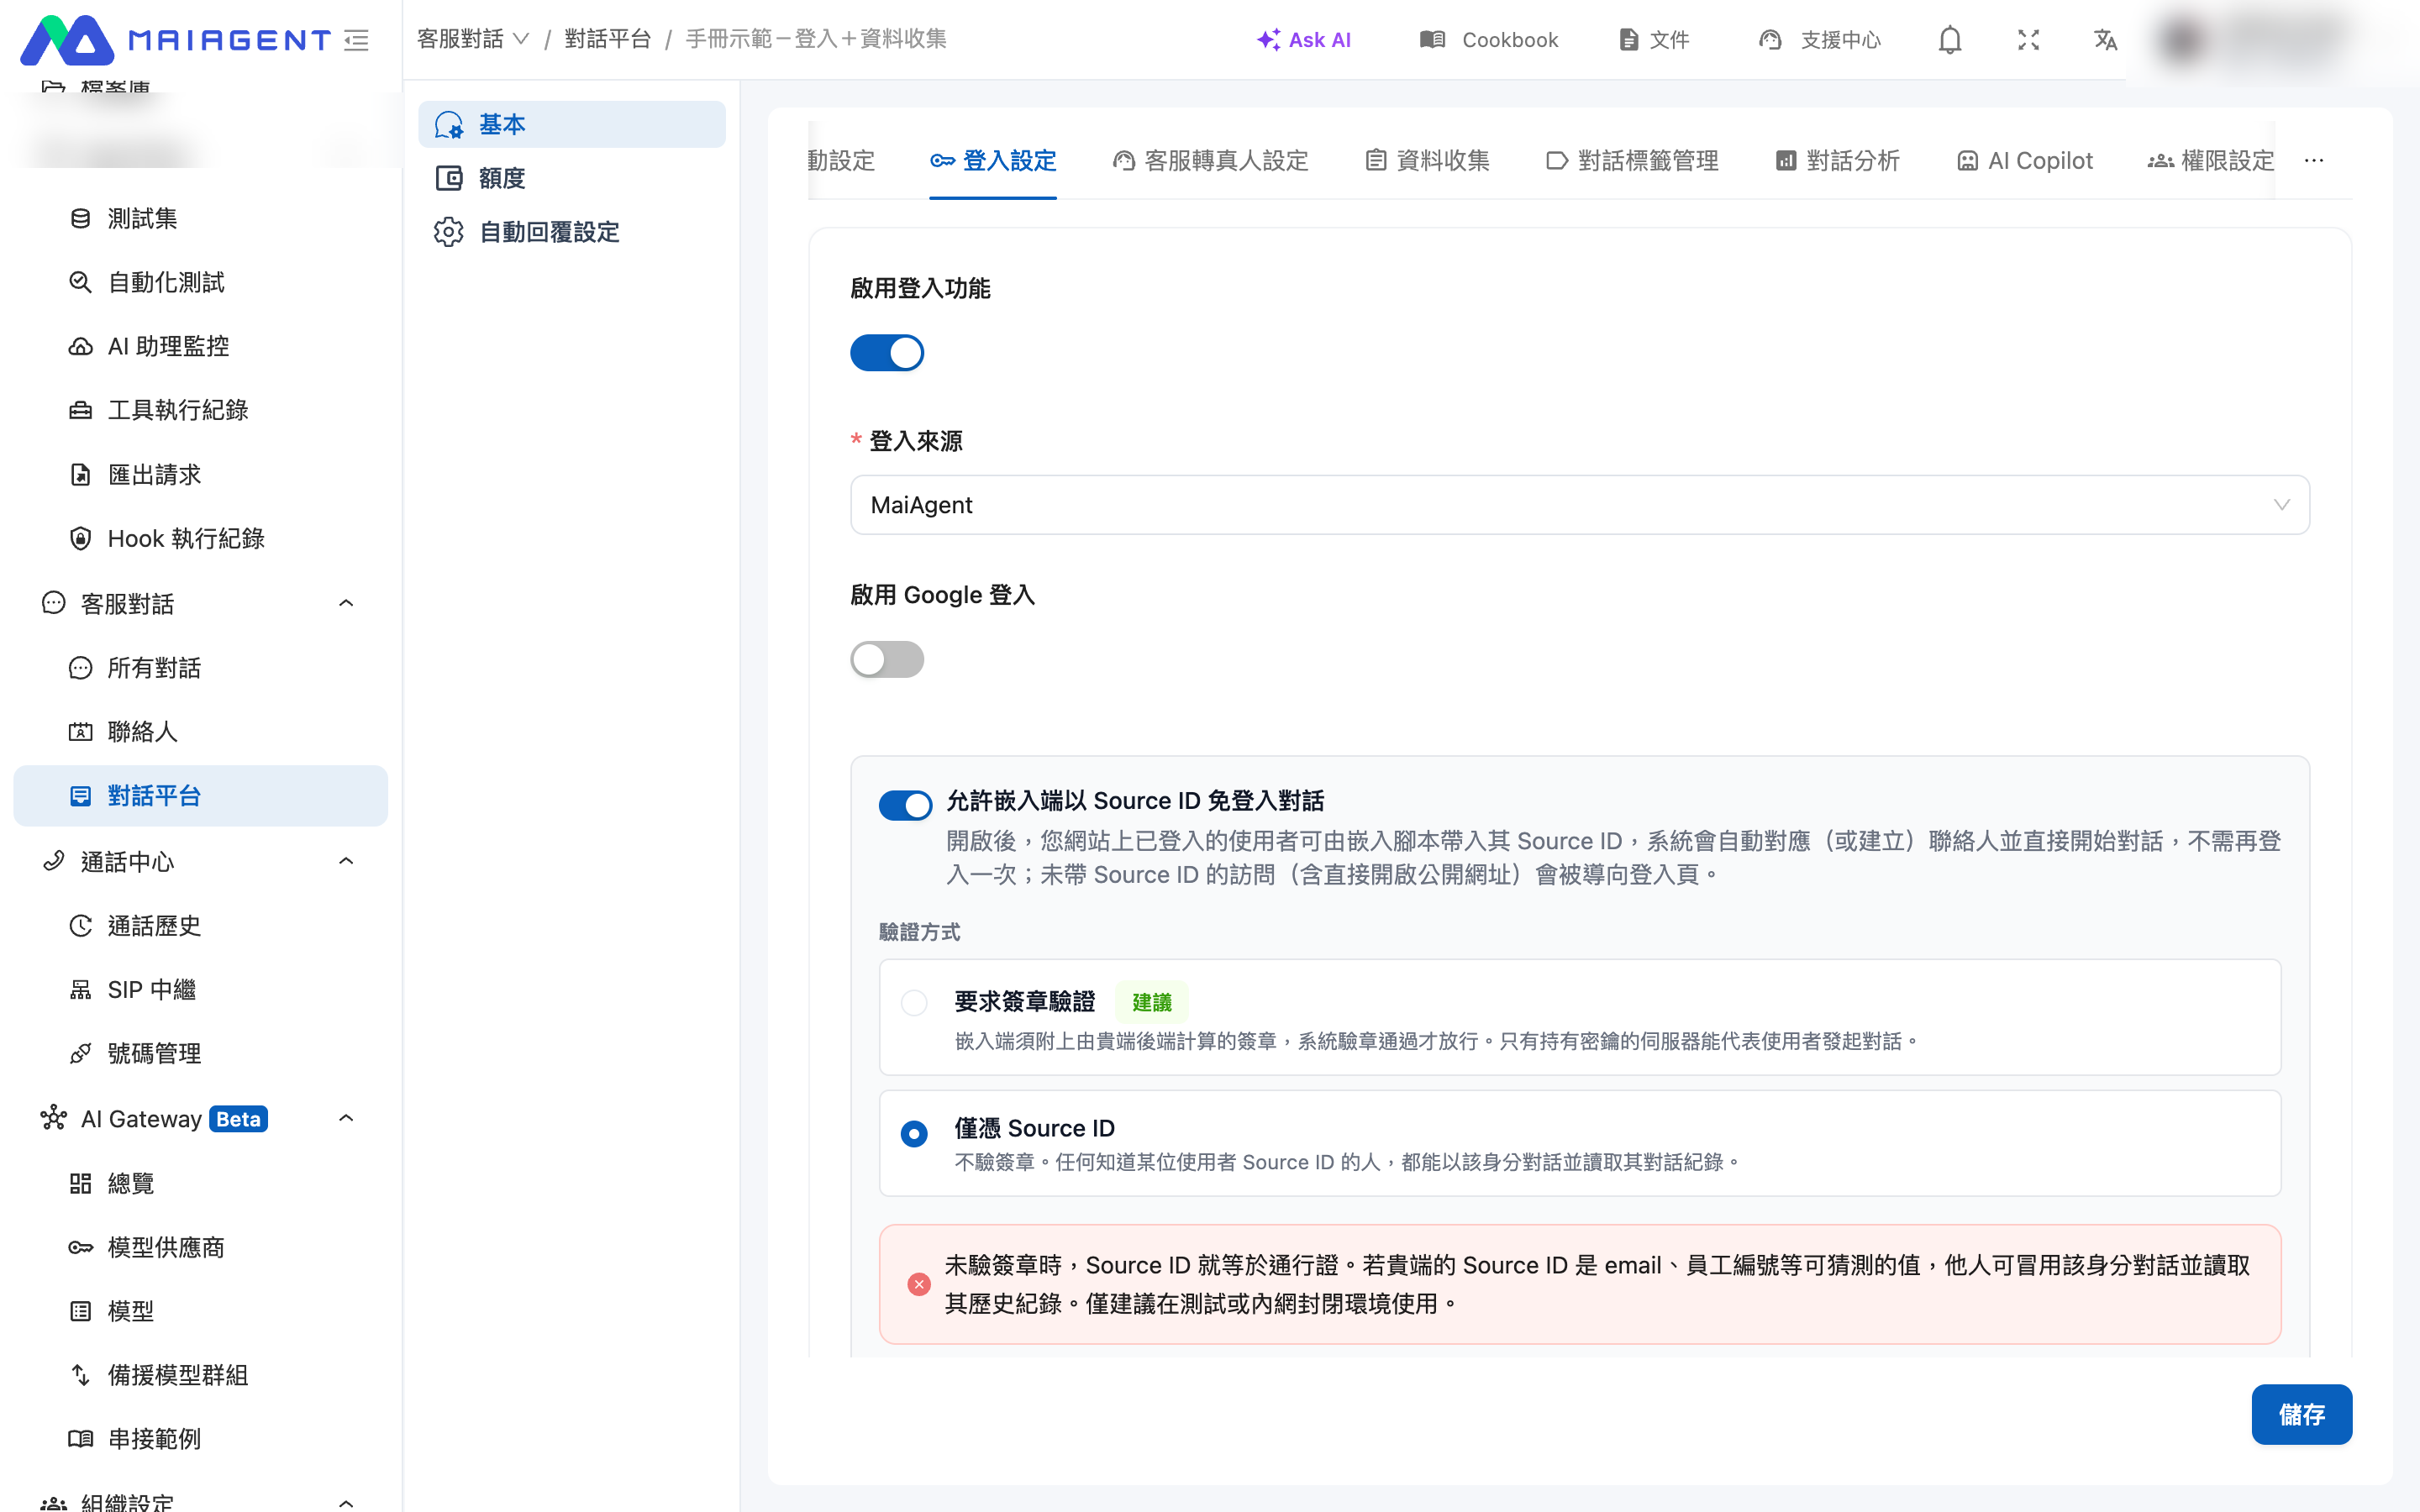Screen dimensions: 2420x1512
Task: Collapse the 客服對話 sidebar group
Action: [x=346, y=603]
